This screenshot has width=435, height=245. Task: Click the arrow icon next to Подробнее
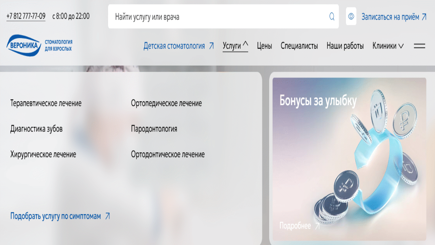(x=317, y=226)
